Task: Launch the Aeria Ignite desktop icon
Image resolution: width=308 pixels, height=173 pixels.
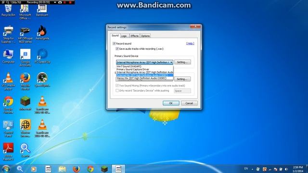Action: click(42, 33)
